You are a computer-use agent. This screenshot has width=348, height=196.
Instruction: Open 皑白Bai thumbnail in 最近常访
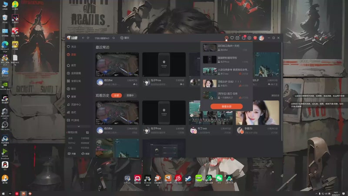pos(117,64)
